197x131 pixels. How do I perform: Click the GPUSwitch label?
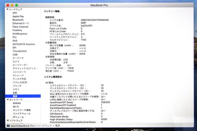57,114
